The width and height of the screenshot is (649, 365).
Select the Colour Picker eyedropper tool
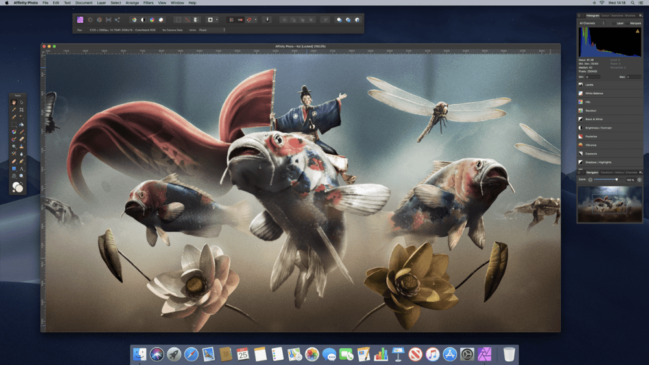(14, 110)
